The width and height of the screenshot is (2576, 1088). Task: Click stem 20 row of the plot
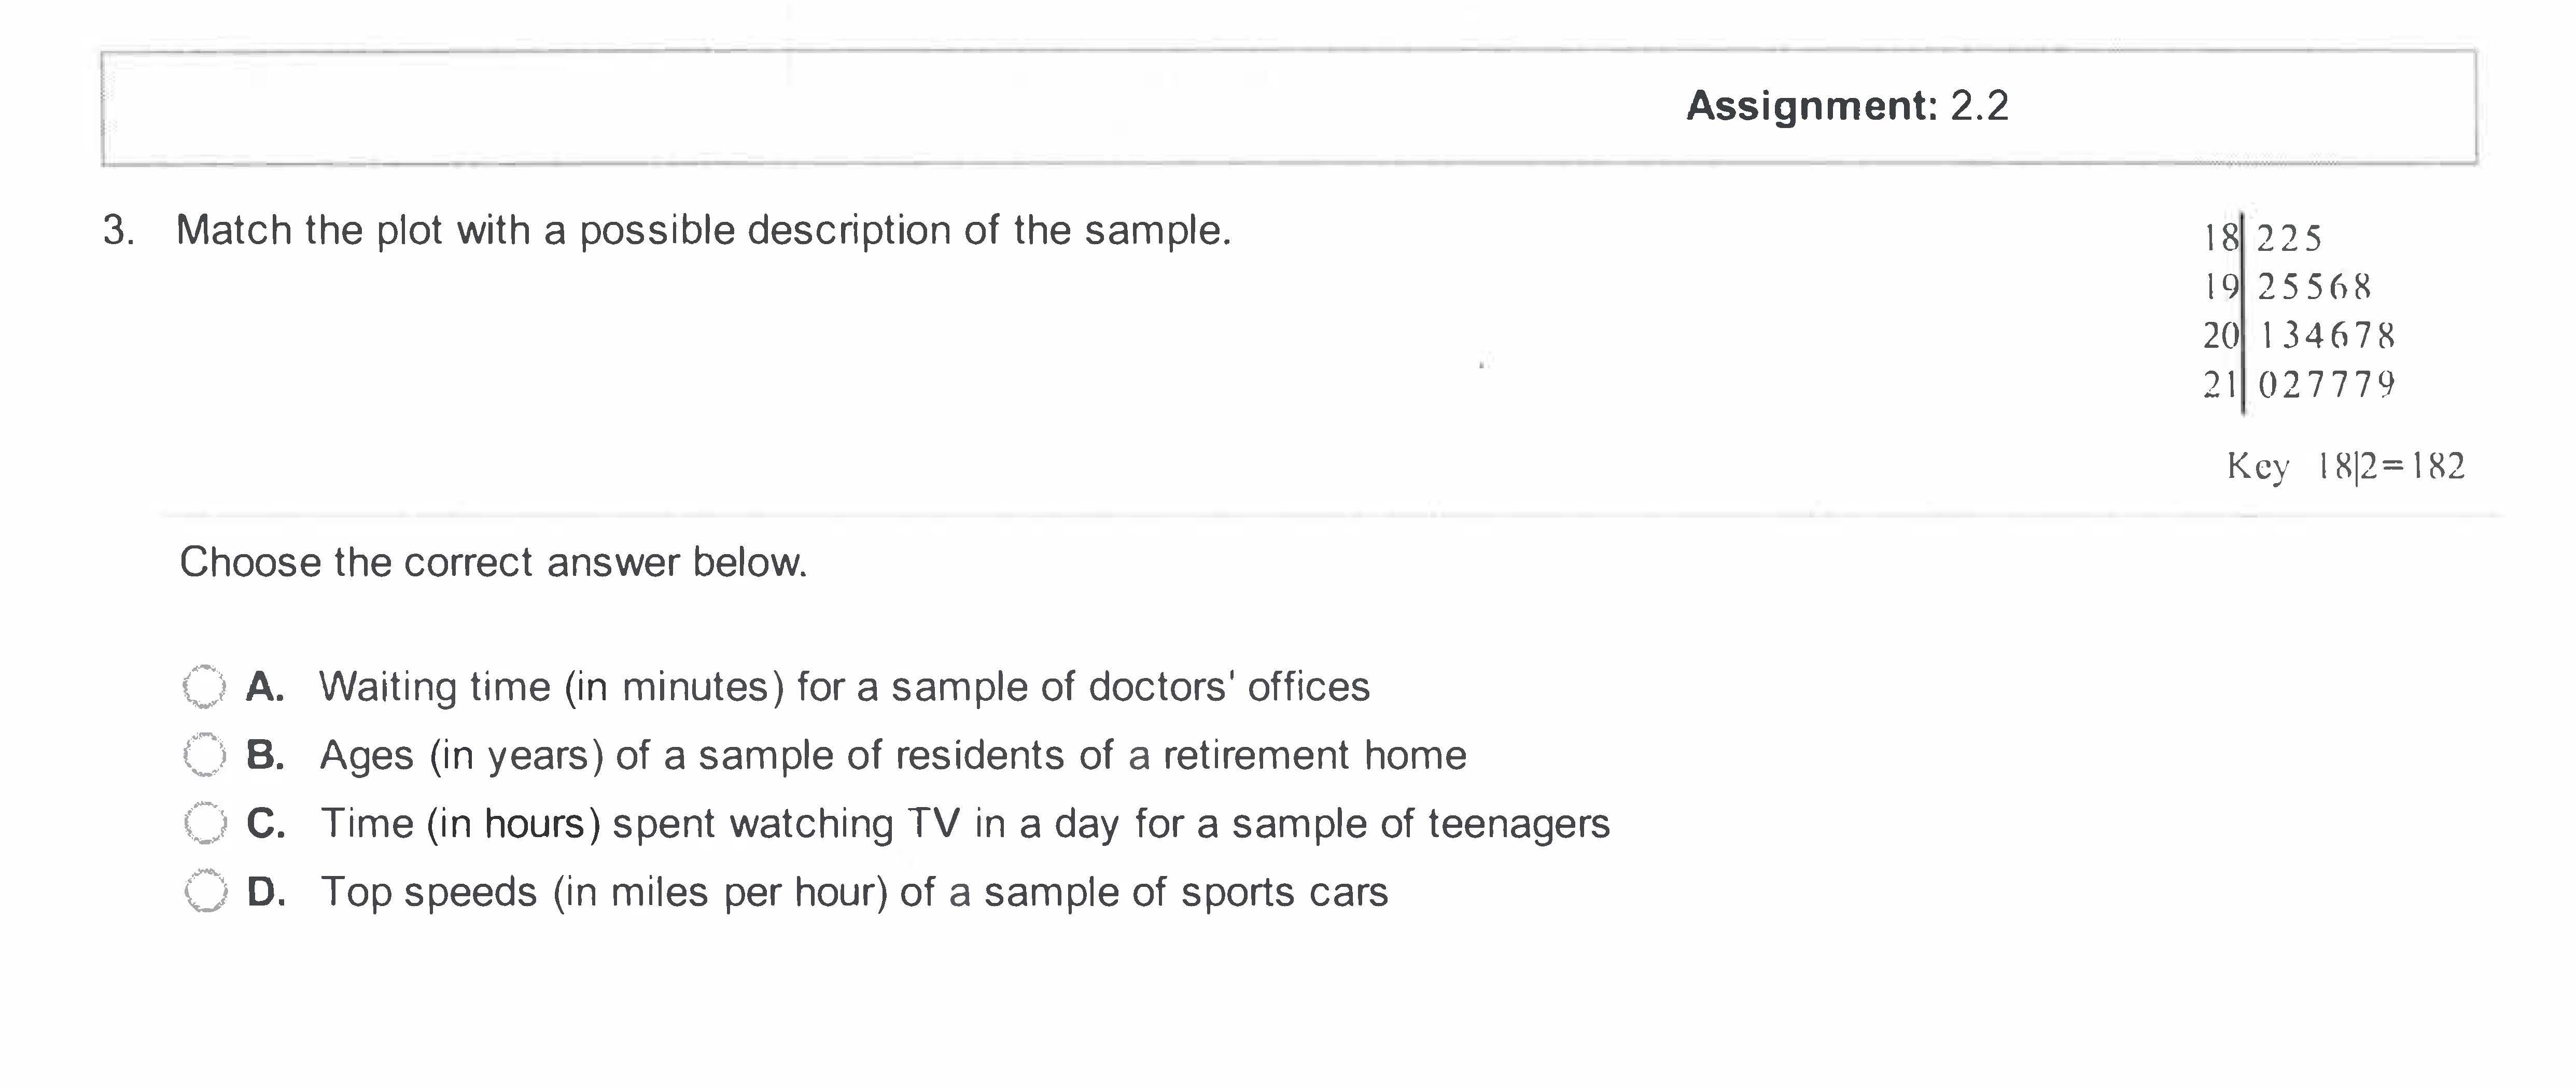[2298, 335]
